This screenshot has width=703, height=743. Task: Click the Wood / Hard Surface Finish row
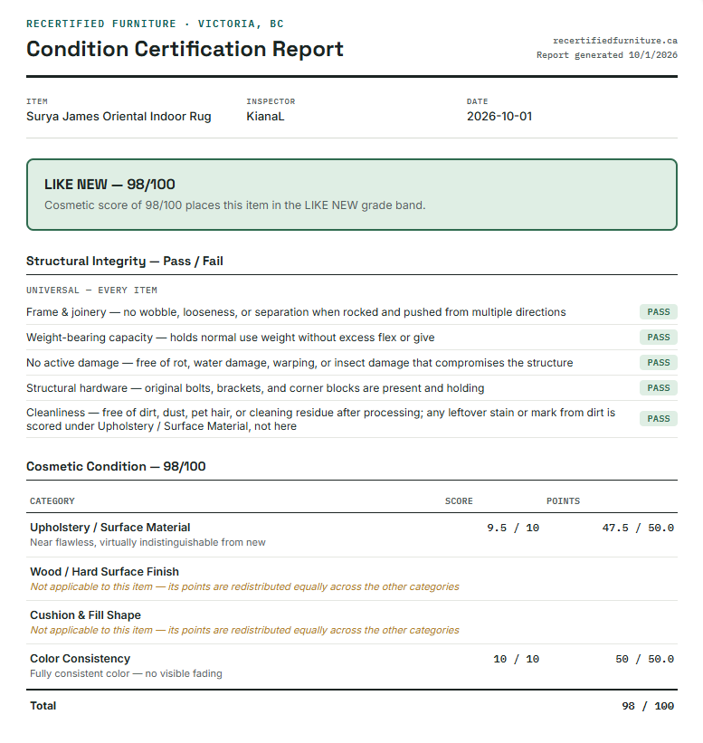pyautogui.click(x=351, y=579)
